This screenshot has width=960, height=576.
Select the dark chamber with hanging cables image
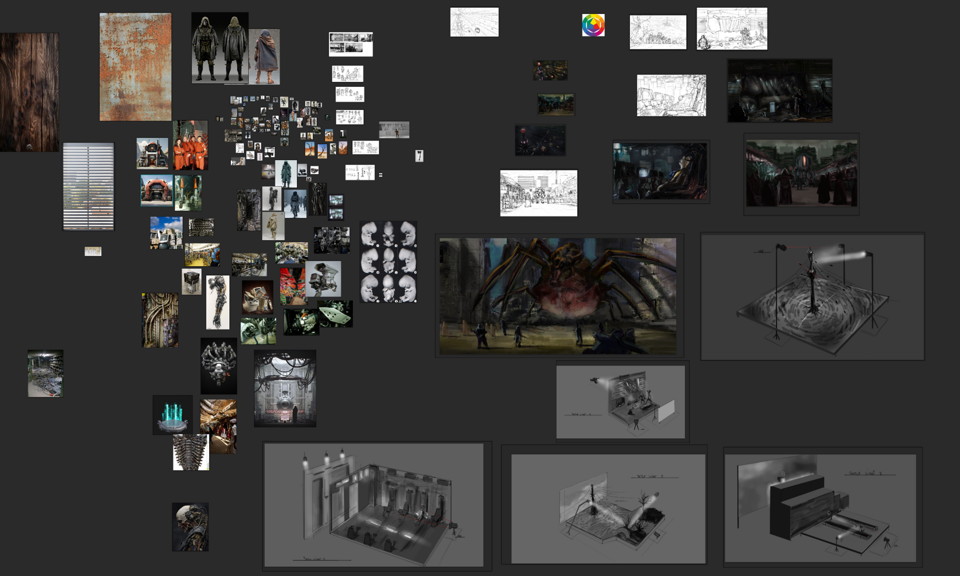point(285,388)
